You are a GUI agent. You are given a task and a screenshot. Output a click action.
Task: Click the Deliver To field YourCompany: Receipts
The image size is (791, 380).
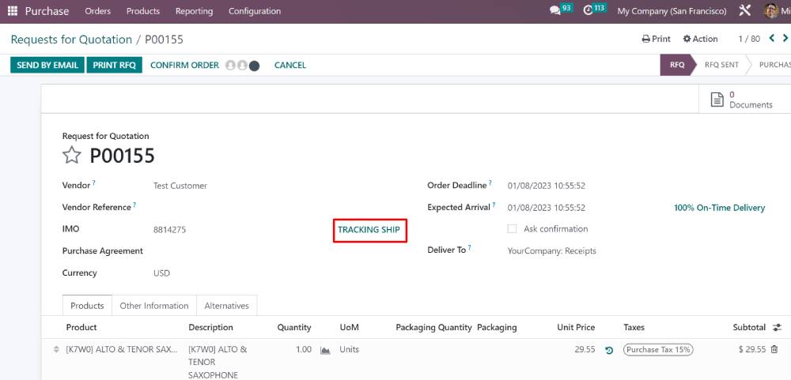click(x=552, y=251)
